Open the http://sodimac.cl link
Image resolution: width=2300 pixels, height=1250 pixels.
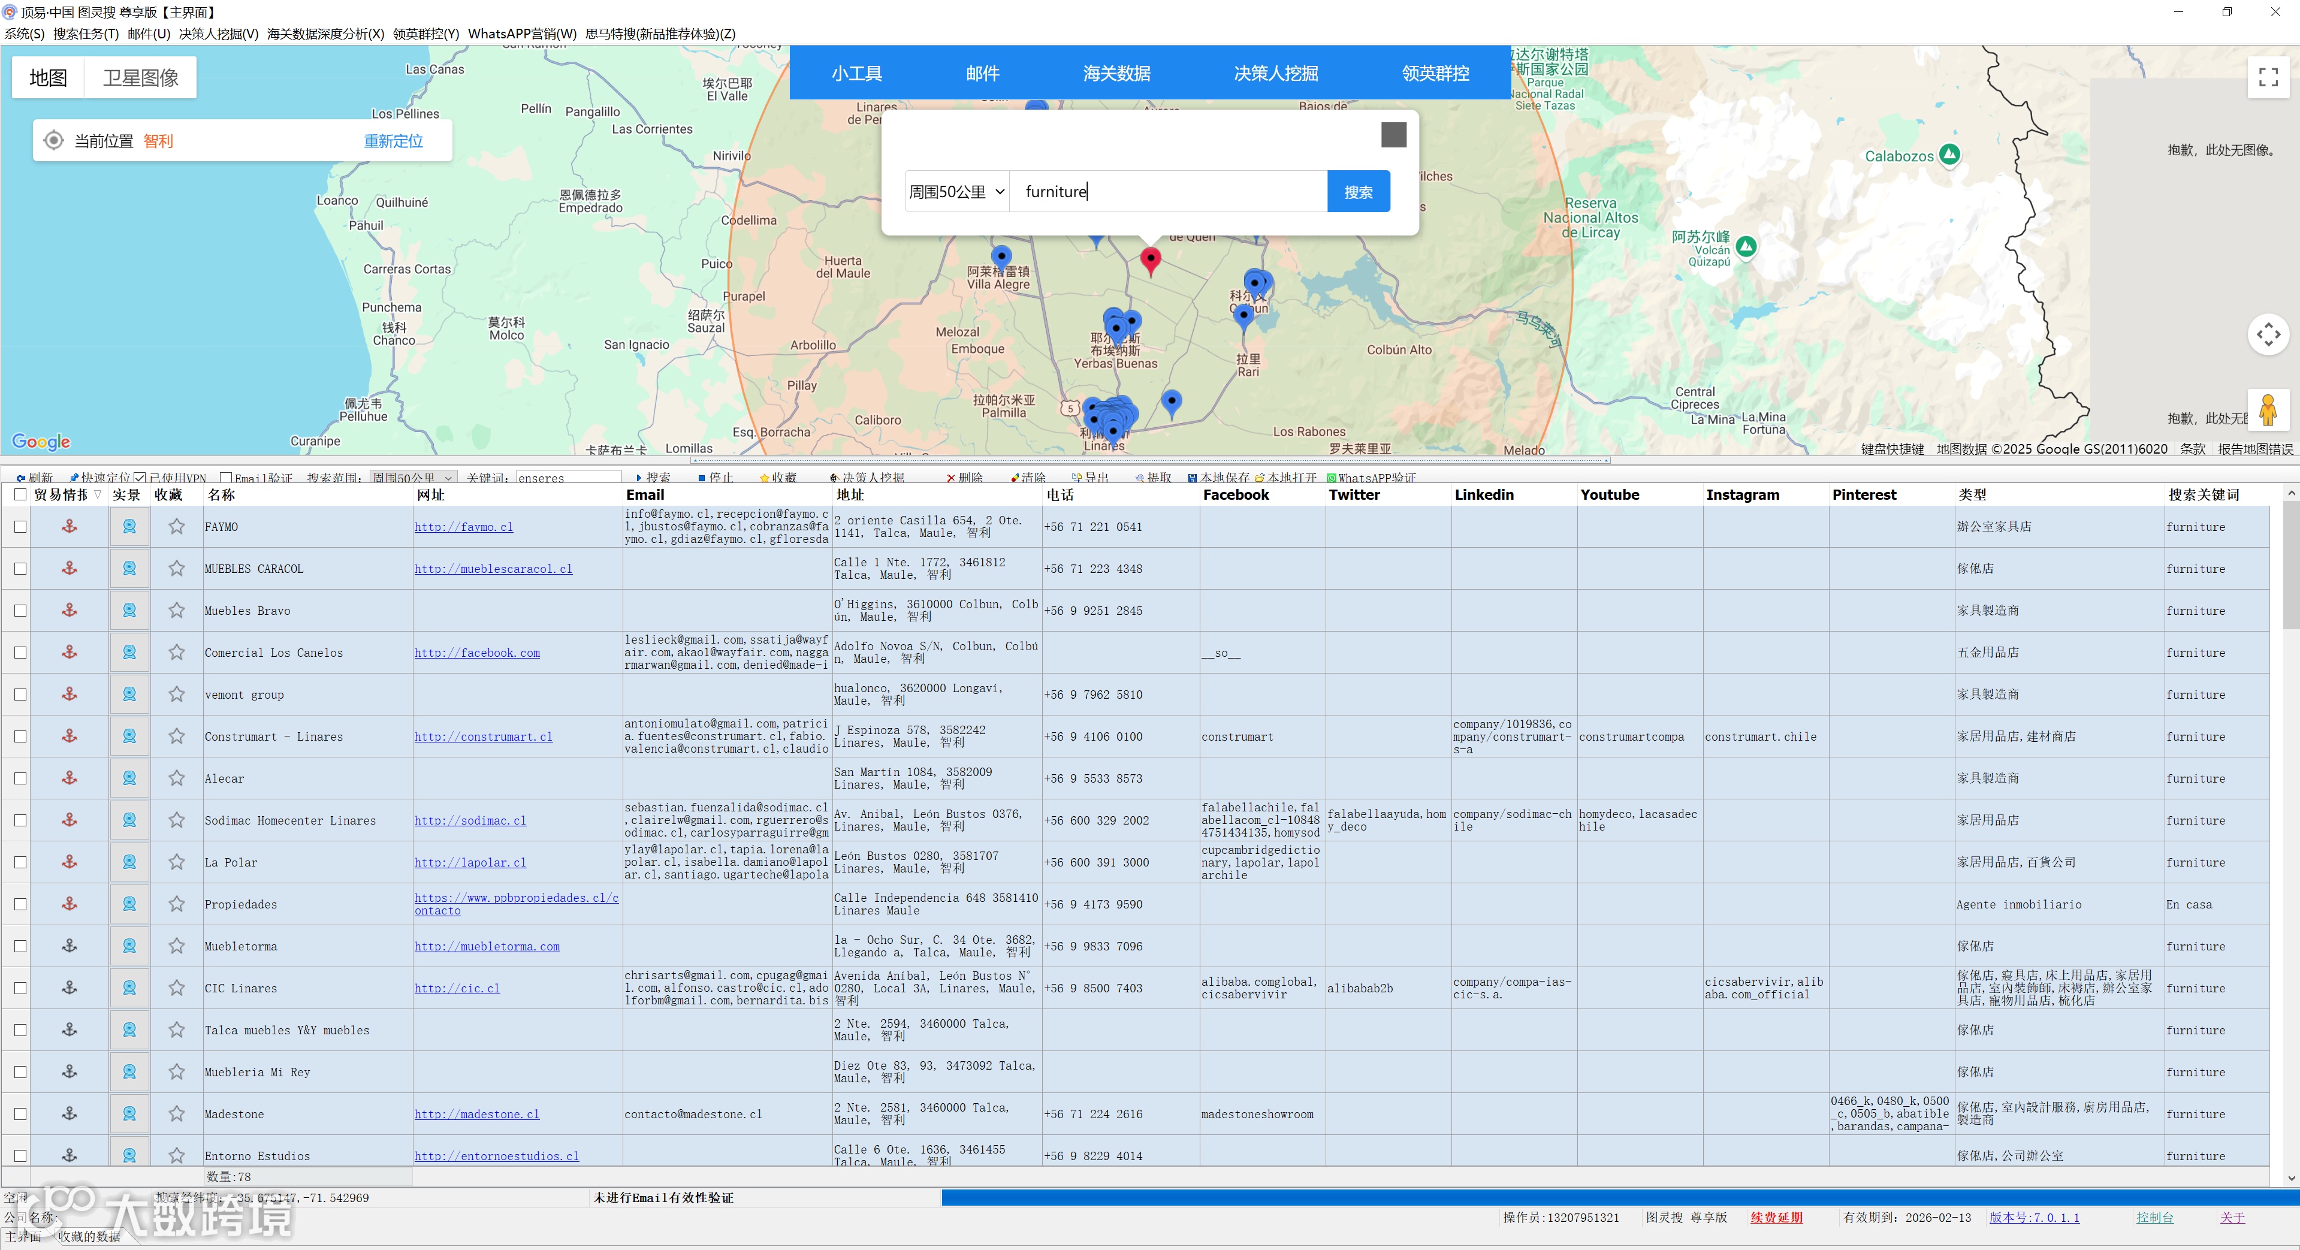coord(470,820)
